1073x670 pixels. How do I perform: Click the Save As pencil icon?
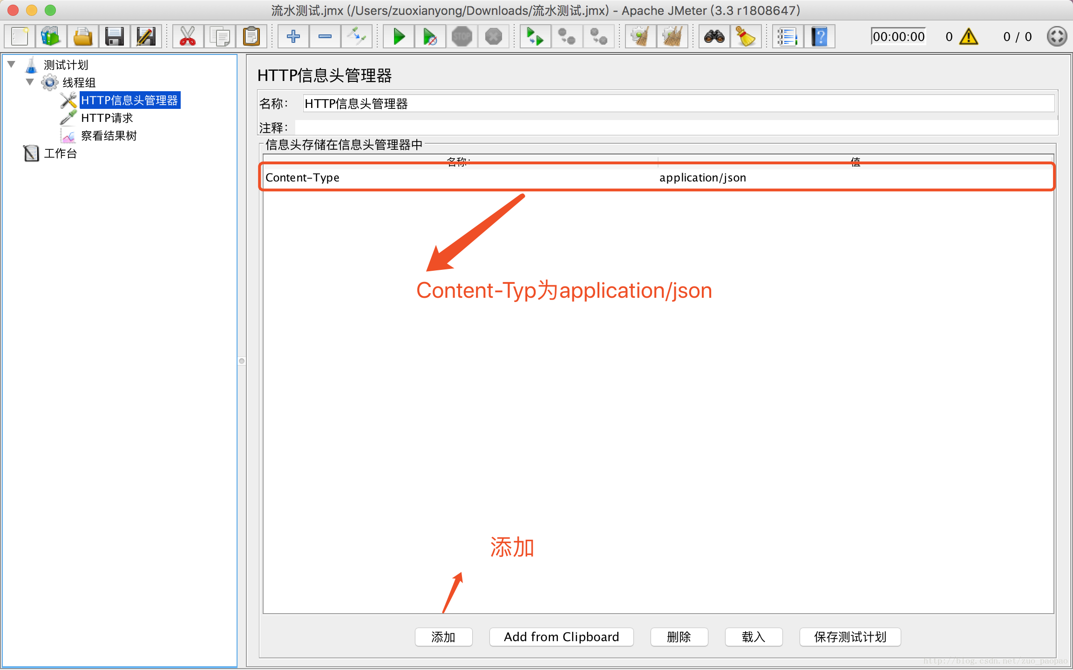146,36
